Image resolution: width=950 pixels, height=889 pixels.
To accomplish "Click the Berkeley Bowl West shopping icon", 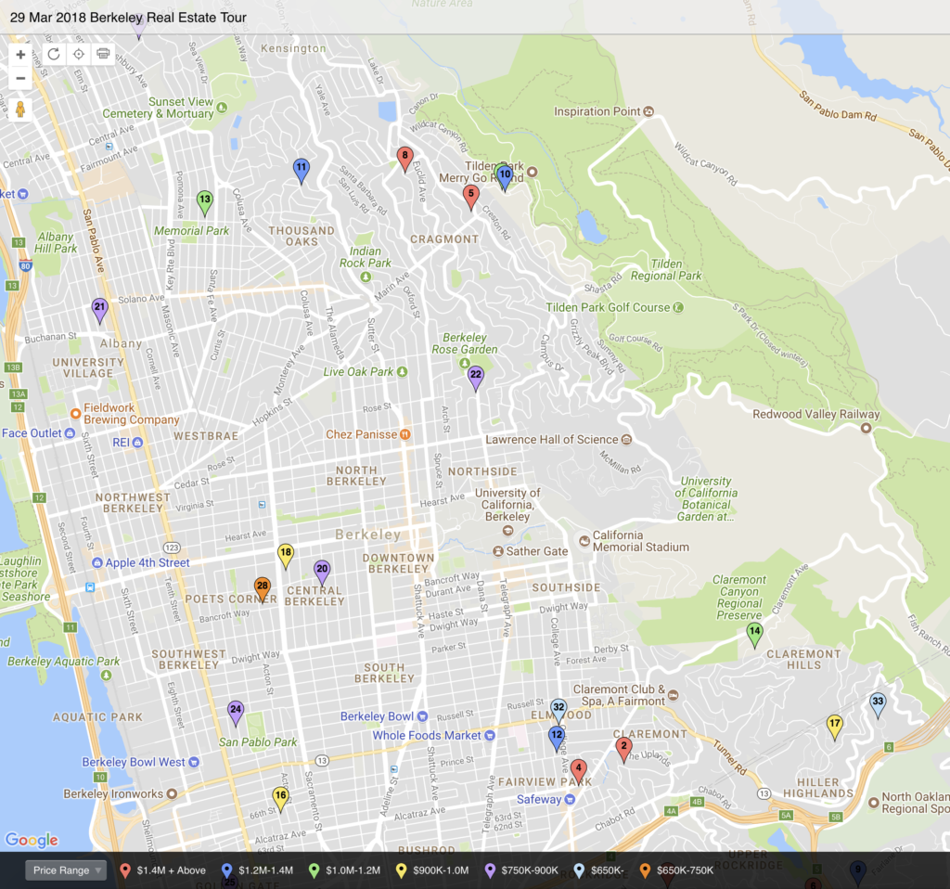I will pyautogui.click(x=194, y=763).
